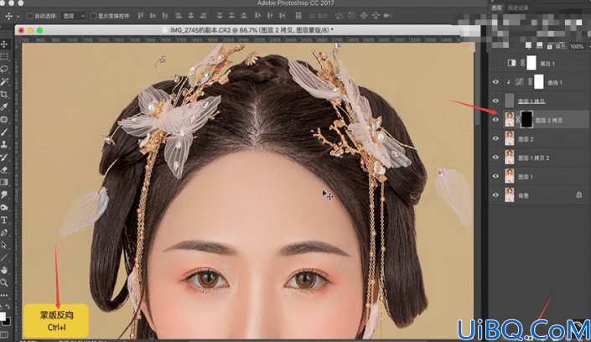Hide the 图层 2 拷贝 layer

495,120
